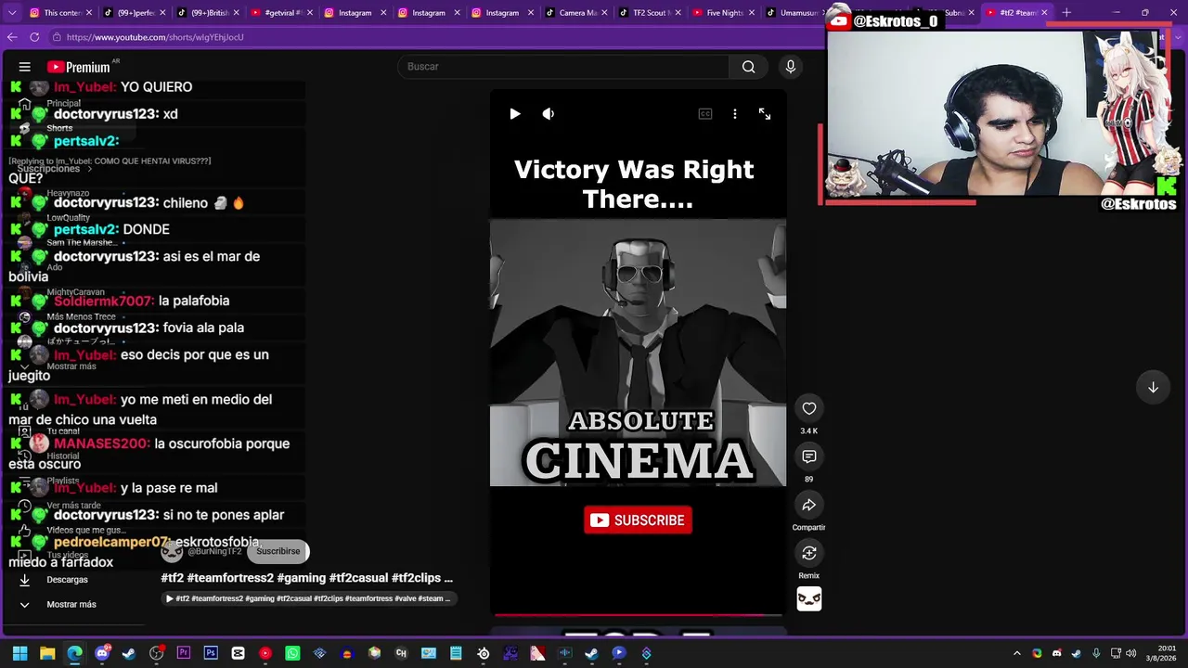The image size is (1188, 668).
Task: Reload the current page
Action: click(34, 37)
